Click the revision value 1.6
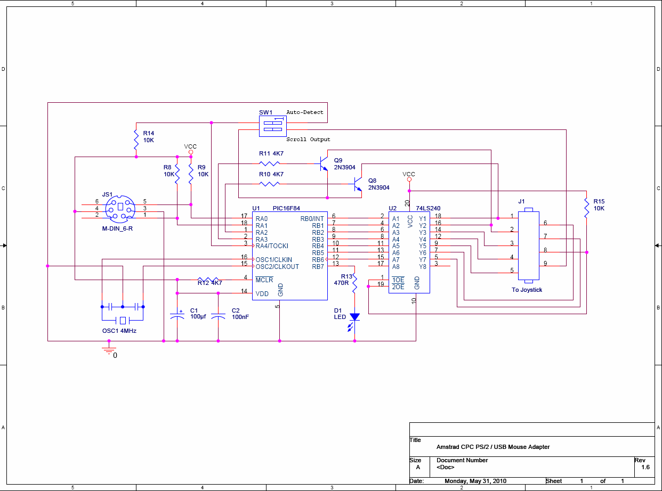Image resolution: width=662 pixels, height=491 pixels. pyautogui.click(x=645, y=467)
